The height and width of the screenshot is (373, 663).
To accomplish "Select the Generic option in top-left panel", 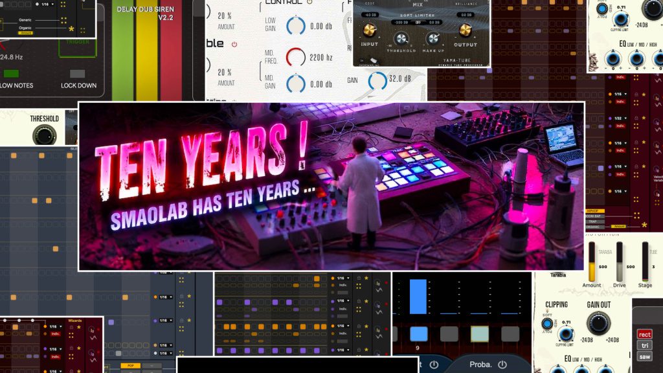I will 25,20.
